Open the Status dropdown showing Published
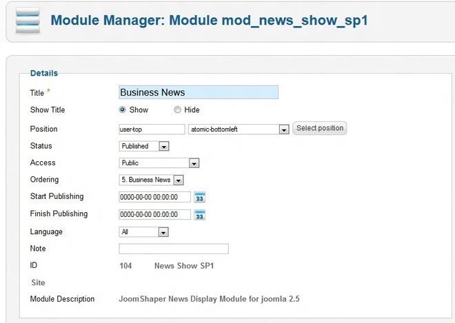Viewport: 455px width, 323px height. pyautogui.click(x=163, y=146)
